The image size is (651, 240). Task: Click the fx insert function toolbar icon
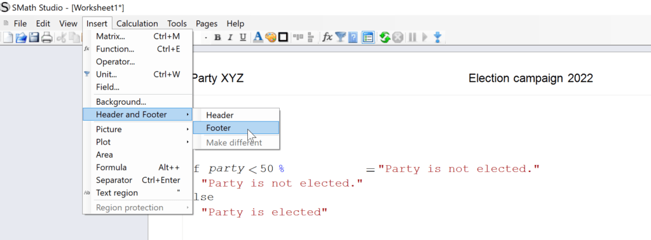(327, 37)
